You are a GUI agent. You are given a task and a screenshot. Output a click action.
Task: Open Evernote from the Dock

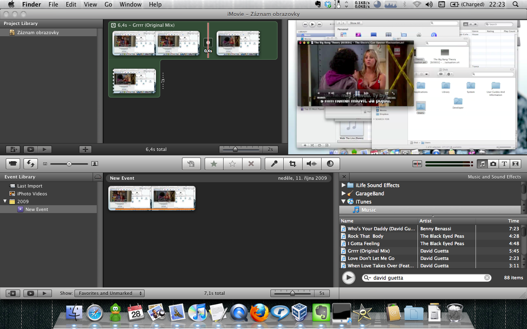click(322, 313)
